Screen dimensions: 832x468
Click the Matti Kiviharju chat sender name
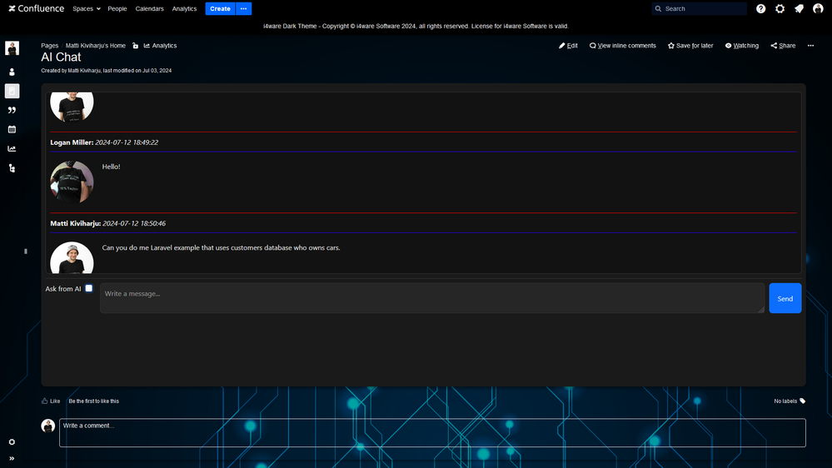75,223
